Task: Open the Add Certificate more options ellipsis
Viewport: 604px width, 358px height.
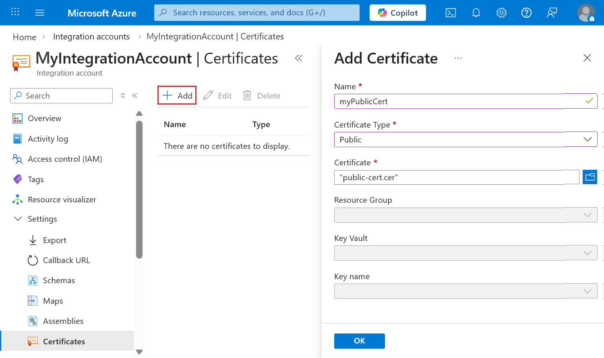Action: (458, 58)
